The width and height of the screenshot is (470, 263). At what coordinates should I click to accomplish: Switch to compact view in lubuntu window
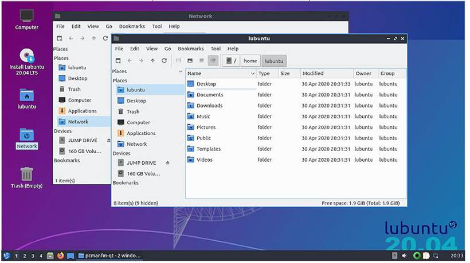pyautogui.click(x=201, y=61)
